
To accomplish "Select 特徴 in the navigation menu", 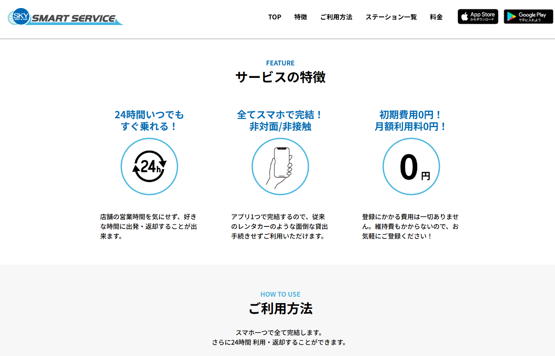I will [x=300, y=17].
